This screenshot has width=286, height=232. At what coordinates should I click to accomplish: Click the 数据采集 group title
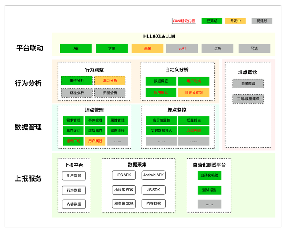click(137, 165)
